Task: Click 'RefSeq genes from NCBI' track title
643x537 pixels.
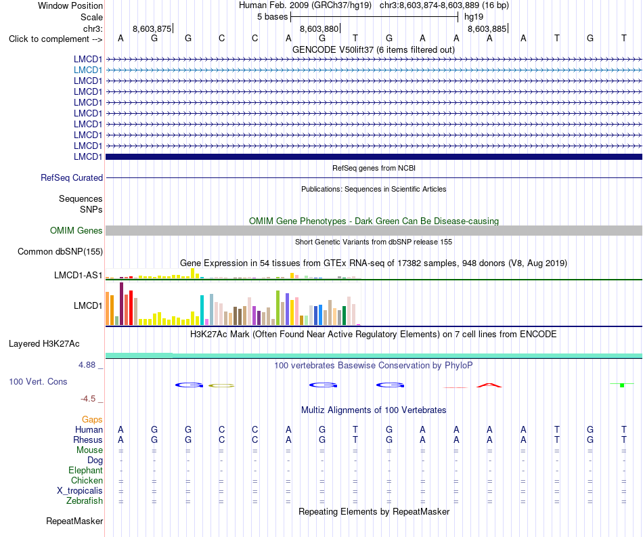Action: coord(374,168)
